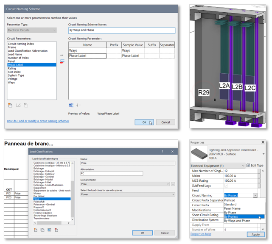Select Transformateur in load classification types
Screen dimensions: 272x244
click(x=42, y=218)
